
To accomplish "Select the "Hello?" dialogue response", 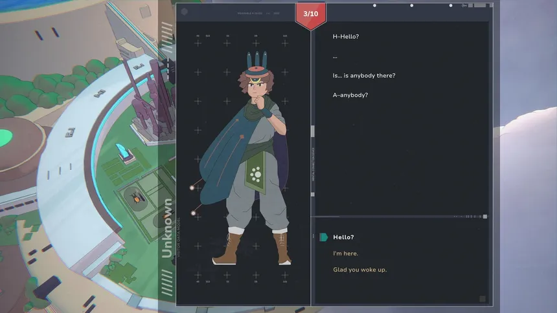I will [x=343, y=237].
